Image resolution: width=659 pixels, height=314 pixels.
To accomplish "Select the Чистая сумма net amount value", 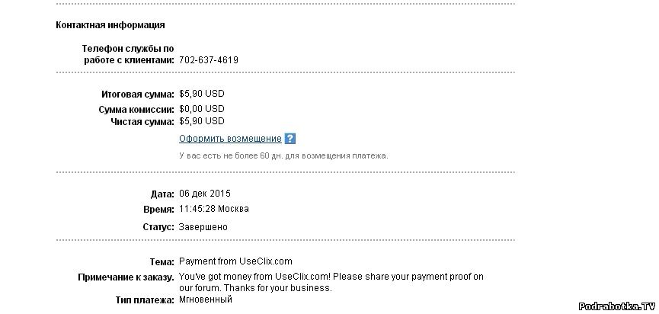I will [x=202, y=121].
